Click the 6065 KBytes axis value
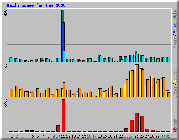This screenshot has width=179, height=140. [x=5, y=103]
